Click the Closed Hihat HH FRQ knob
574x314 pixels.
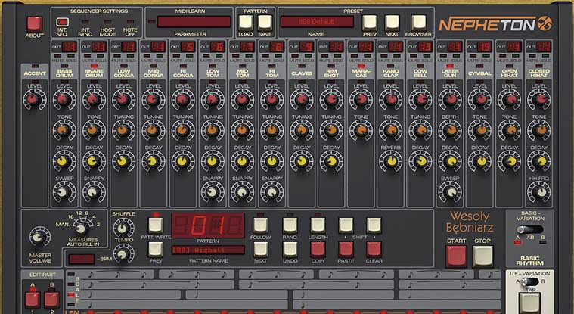tap(539, 191)
